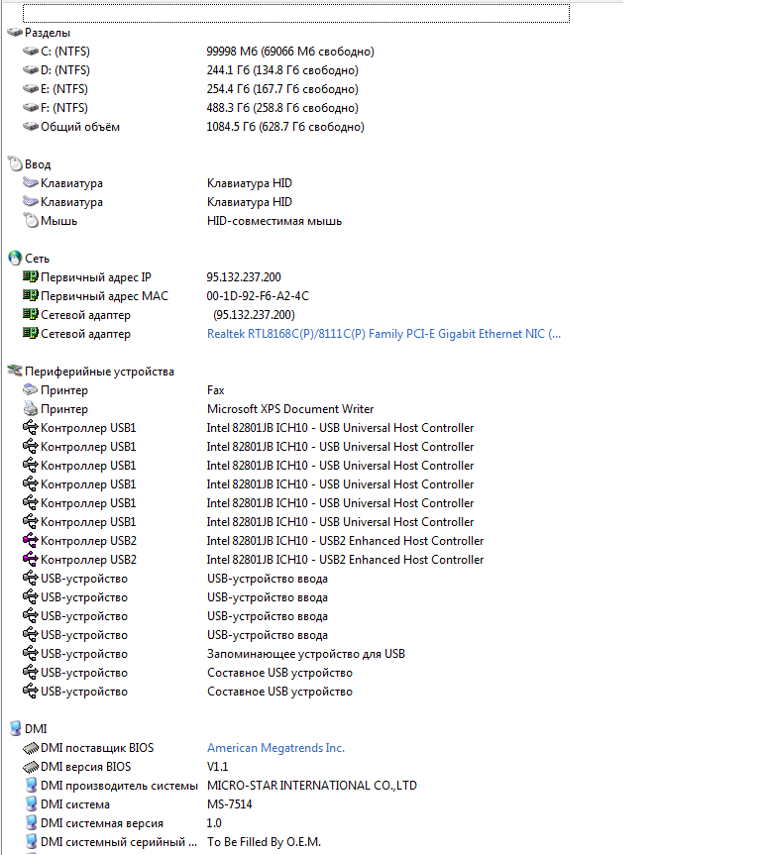Select the DMI section header
This screenshot has width=761, height=855.
36,729
